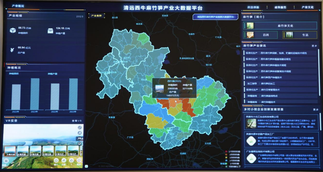Open the 产业概况 tab
Screen dimensions: 323x172
[18, 6]
